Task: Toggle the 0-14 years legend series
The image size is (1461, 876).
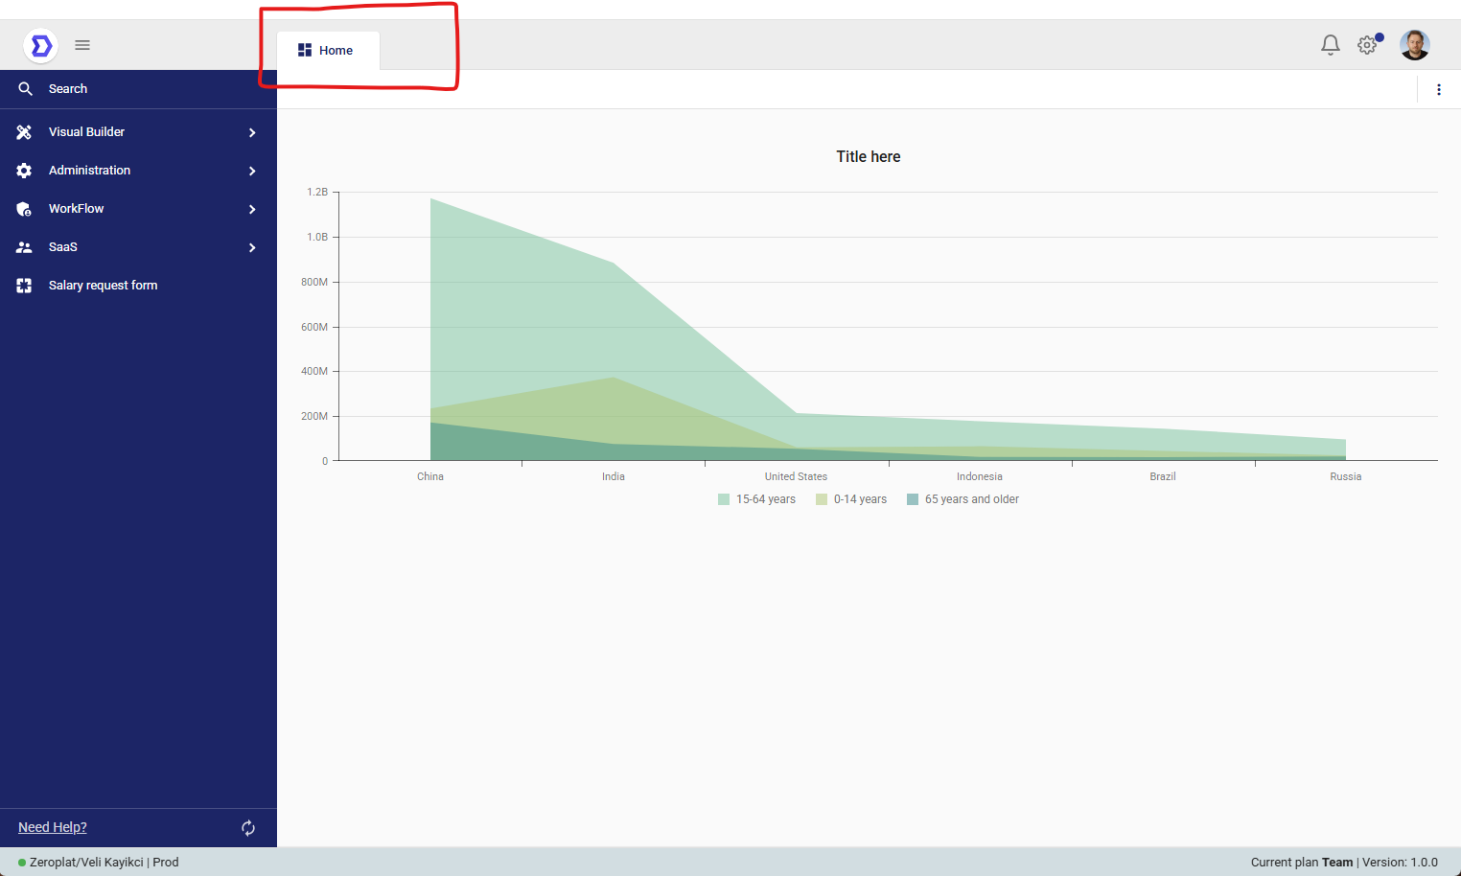Action: click(851, 499)
